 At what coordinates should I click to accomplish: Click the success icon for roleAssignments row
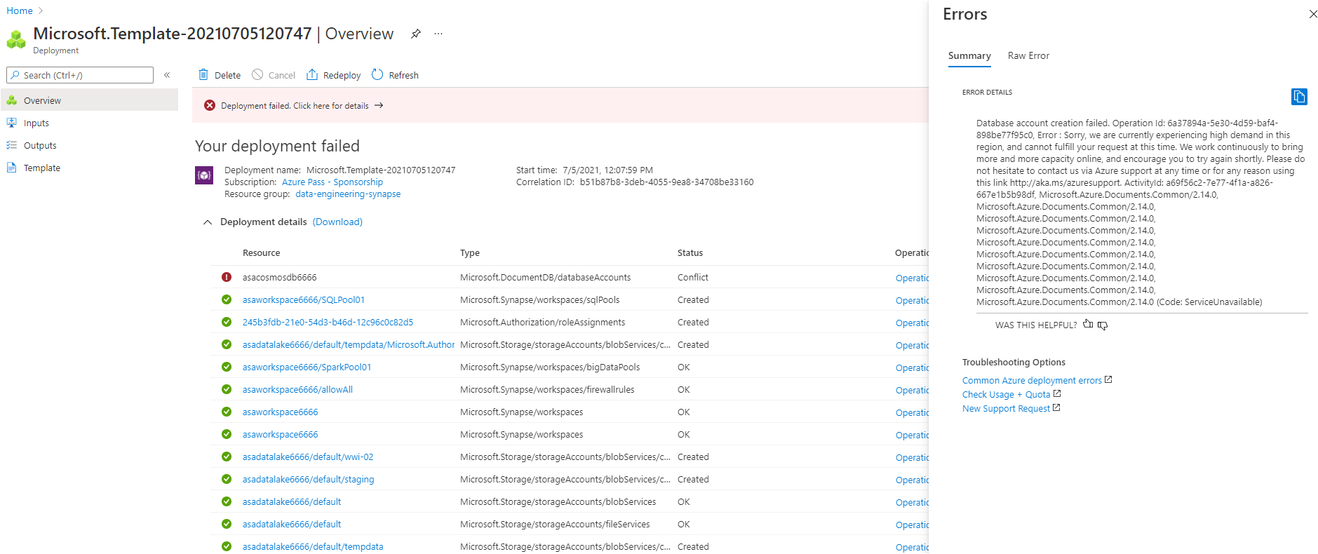(x=227, y=322)
